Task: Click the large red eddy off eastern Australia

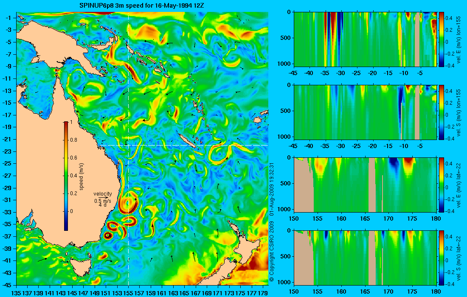Action: tap(128, 203)
